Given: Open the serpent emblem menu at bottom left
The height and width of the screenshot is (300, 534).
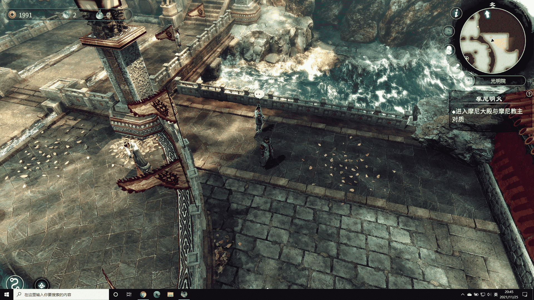Looking at the screenshot, I should (x=15, y=283).
